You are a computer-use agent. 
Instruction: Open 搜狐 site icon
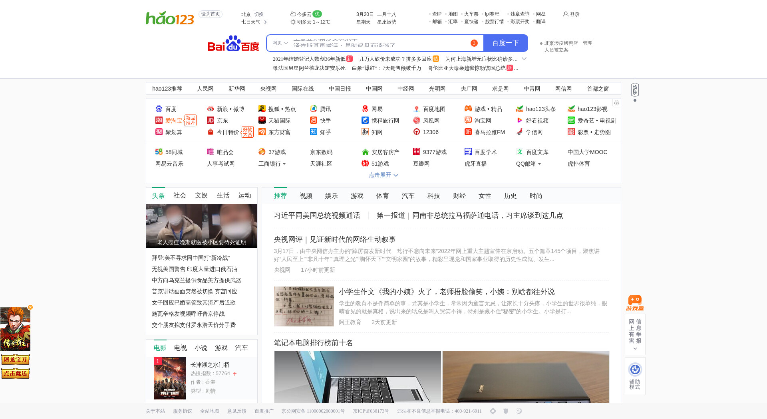coord(262,109)
